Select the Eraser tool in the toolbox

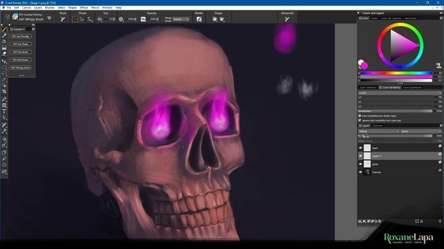4,54
